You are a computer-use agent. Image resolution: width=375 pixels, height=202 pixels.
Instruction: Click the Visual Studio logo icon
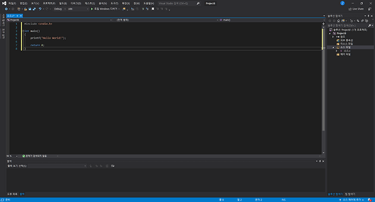[4, 3]
